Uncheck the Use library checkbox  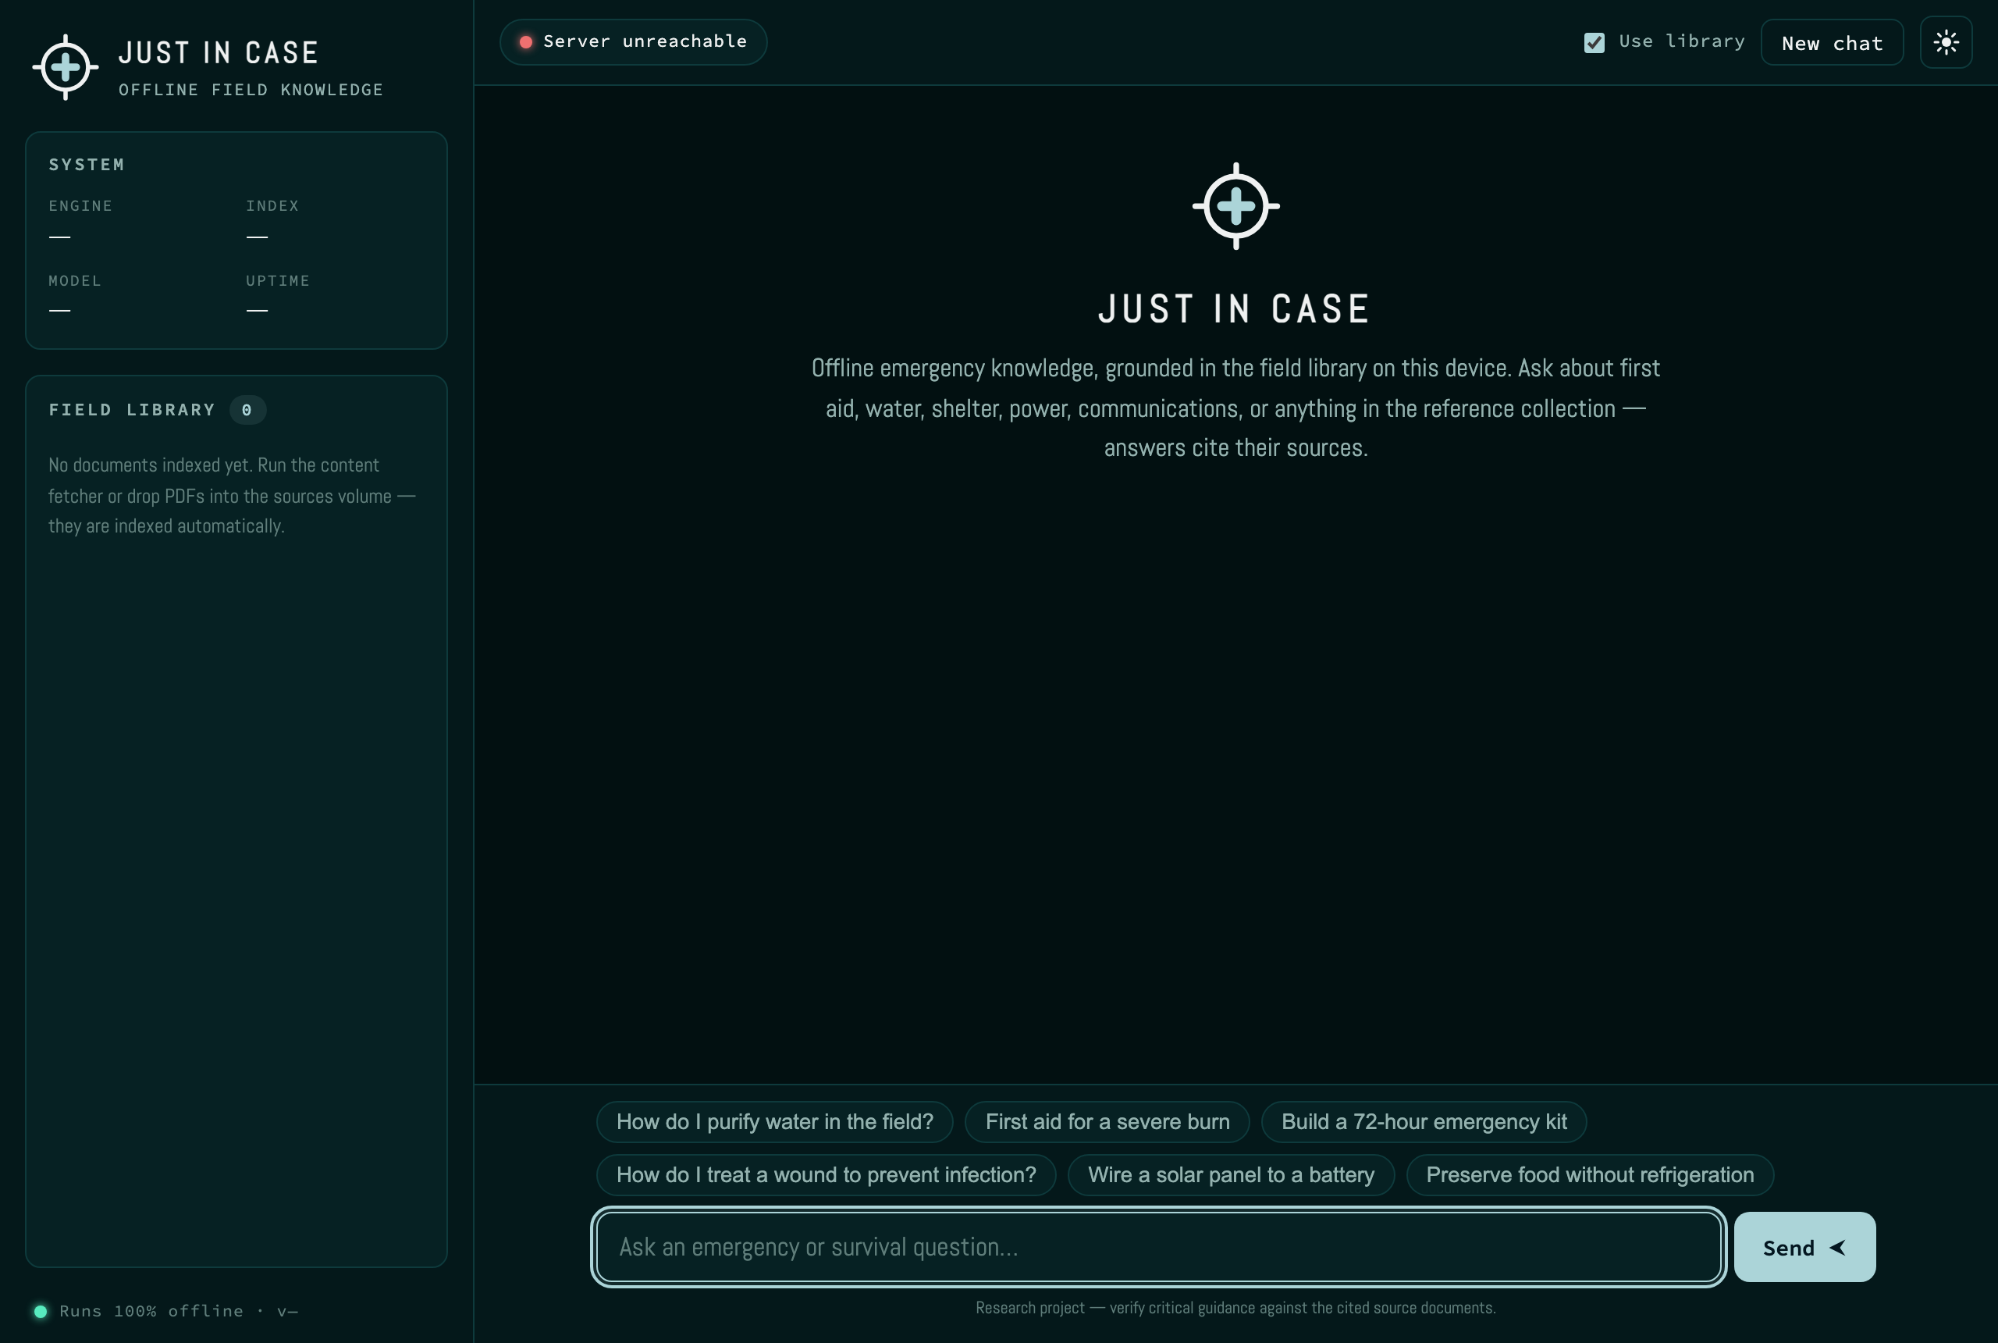1593,42
